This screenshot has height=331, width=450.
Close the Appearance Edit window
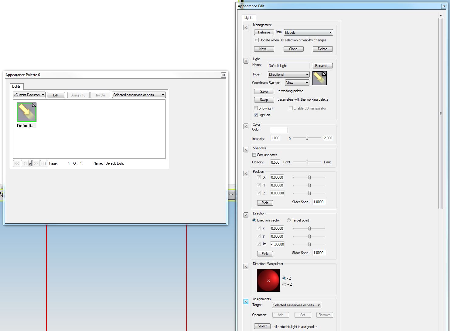point(444,6)
